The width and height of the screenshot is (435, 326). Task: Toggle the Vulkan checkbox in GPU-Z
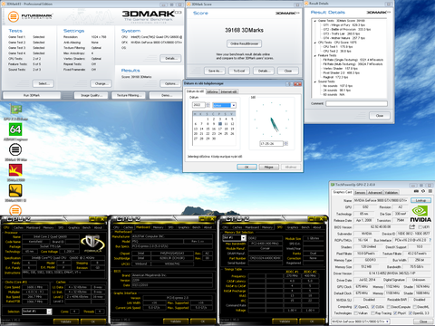[x=356, y=313]
